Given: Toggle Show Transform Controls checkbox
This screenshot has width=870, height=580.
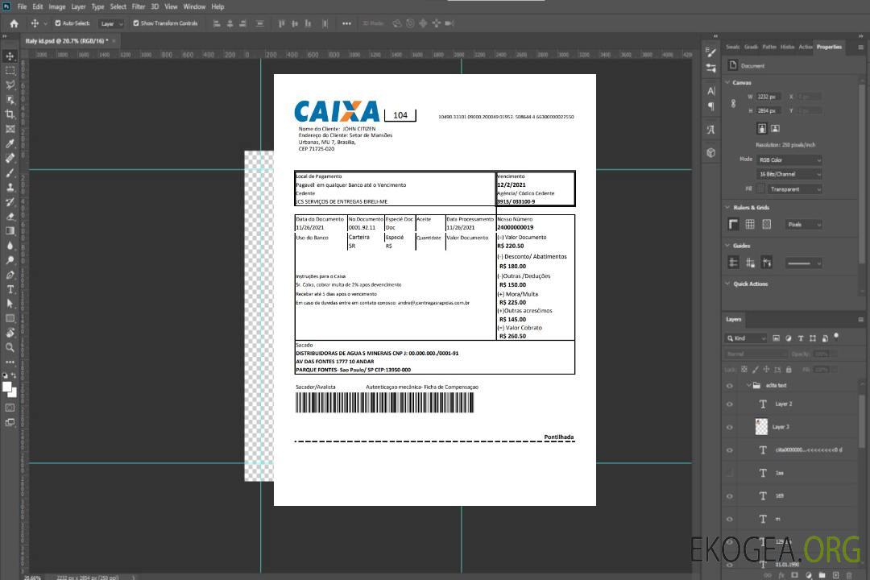Looking at the screenshot, I should 136,23.
